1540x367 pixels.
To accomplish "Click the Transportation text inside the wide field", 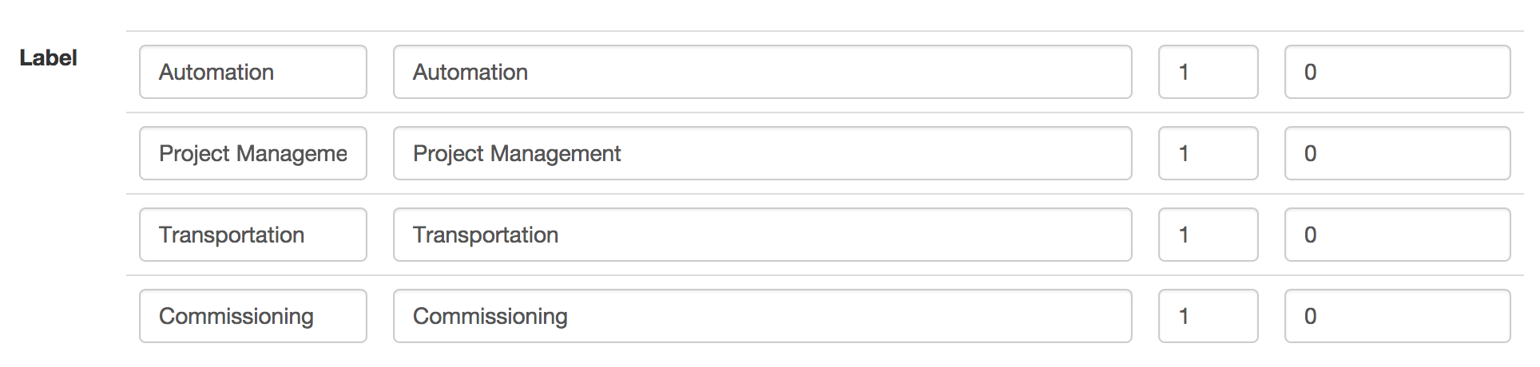I will [x=486, y=235].
